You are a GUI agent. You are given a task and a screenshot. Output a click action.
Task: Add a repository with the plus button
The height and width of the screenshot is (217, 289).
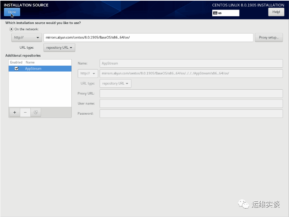coord(15,112)
